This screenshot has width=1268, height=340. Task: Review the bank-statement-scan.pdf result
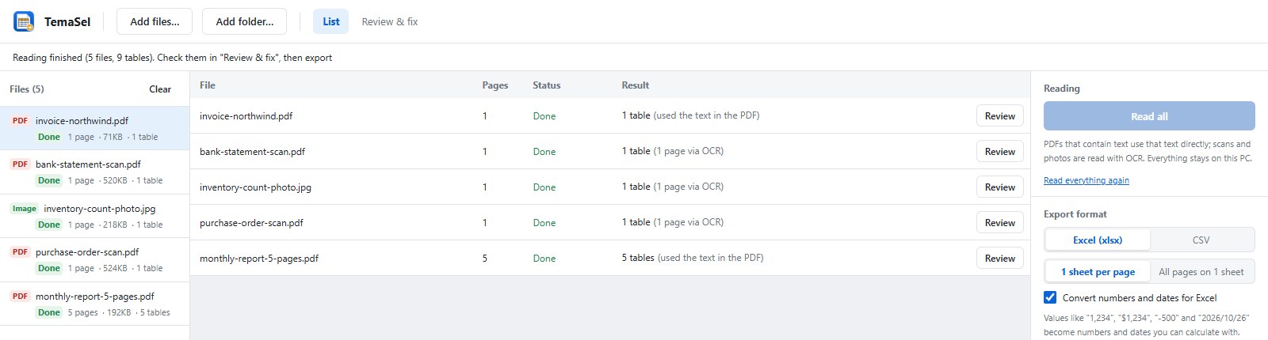[x=1000, y=151]
